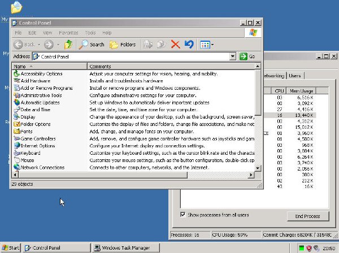Open the Back history dropdown arrow
This screenshot has width=339, height=253.
pos(39,45)
